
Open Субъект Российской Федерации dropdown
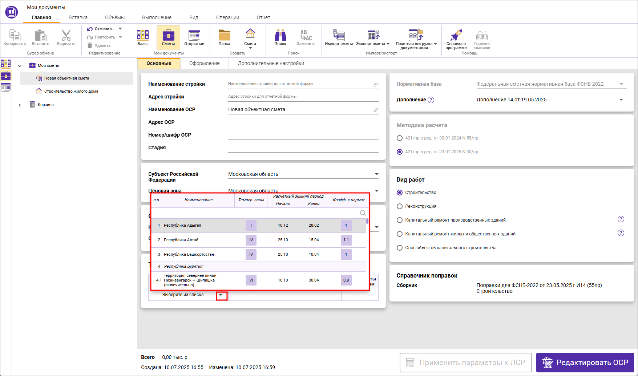point(376,174)
